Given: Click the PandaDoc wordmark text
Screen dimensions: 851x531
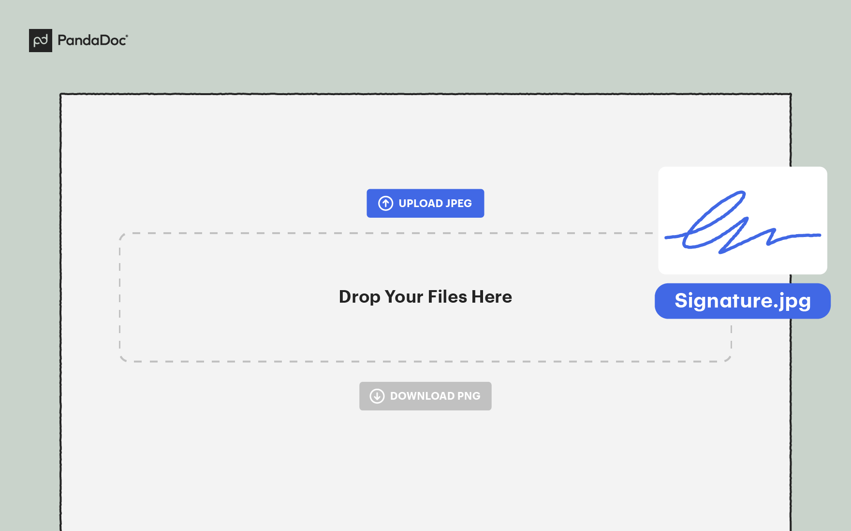Looking at the screenshot, I should pos(92,41).
